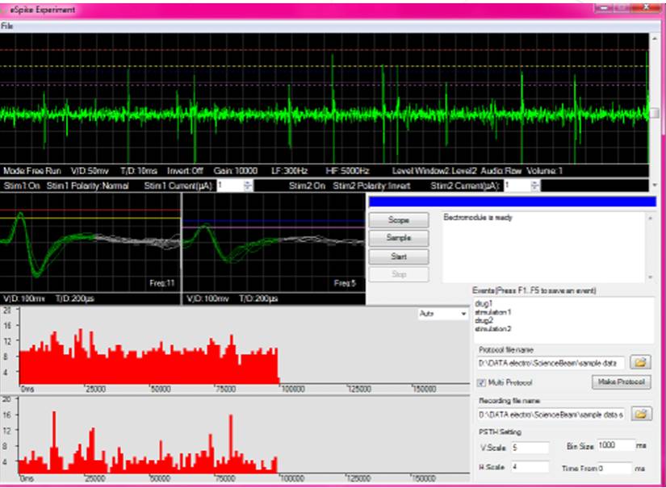Click 'Invert:Off' in scope status bar

point(184,170)
